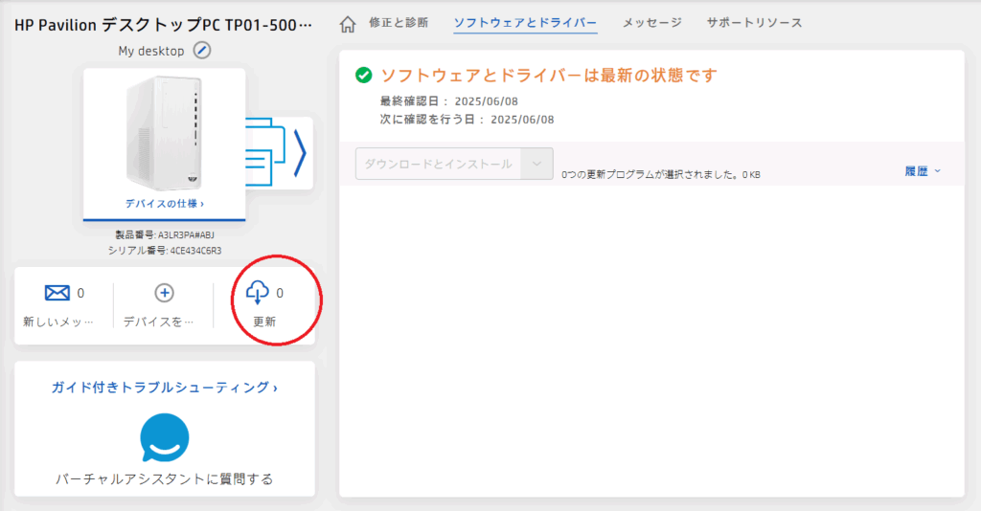Edit the My desktop nickname pencil icon

(201, 50)
